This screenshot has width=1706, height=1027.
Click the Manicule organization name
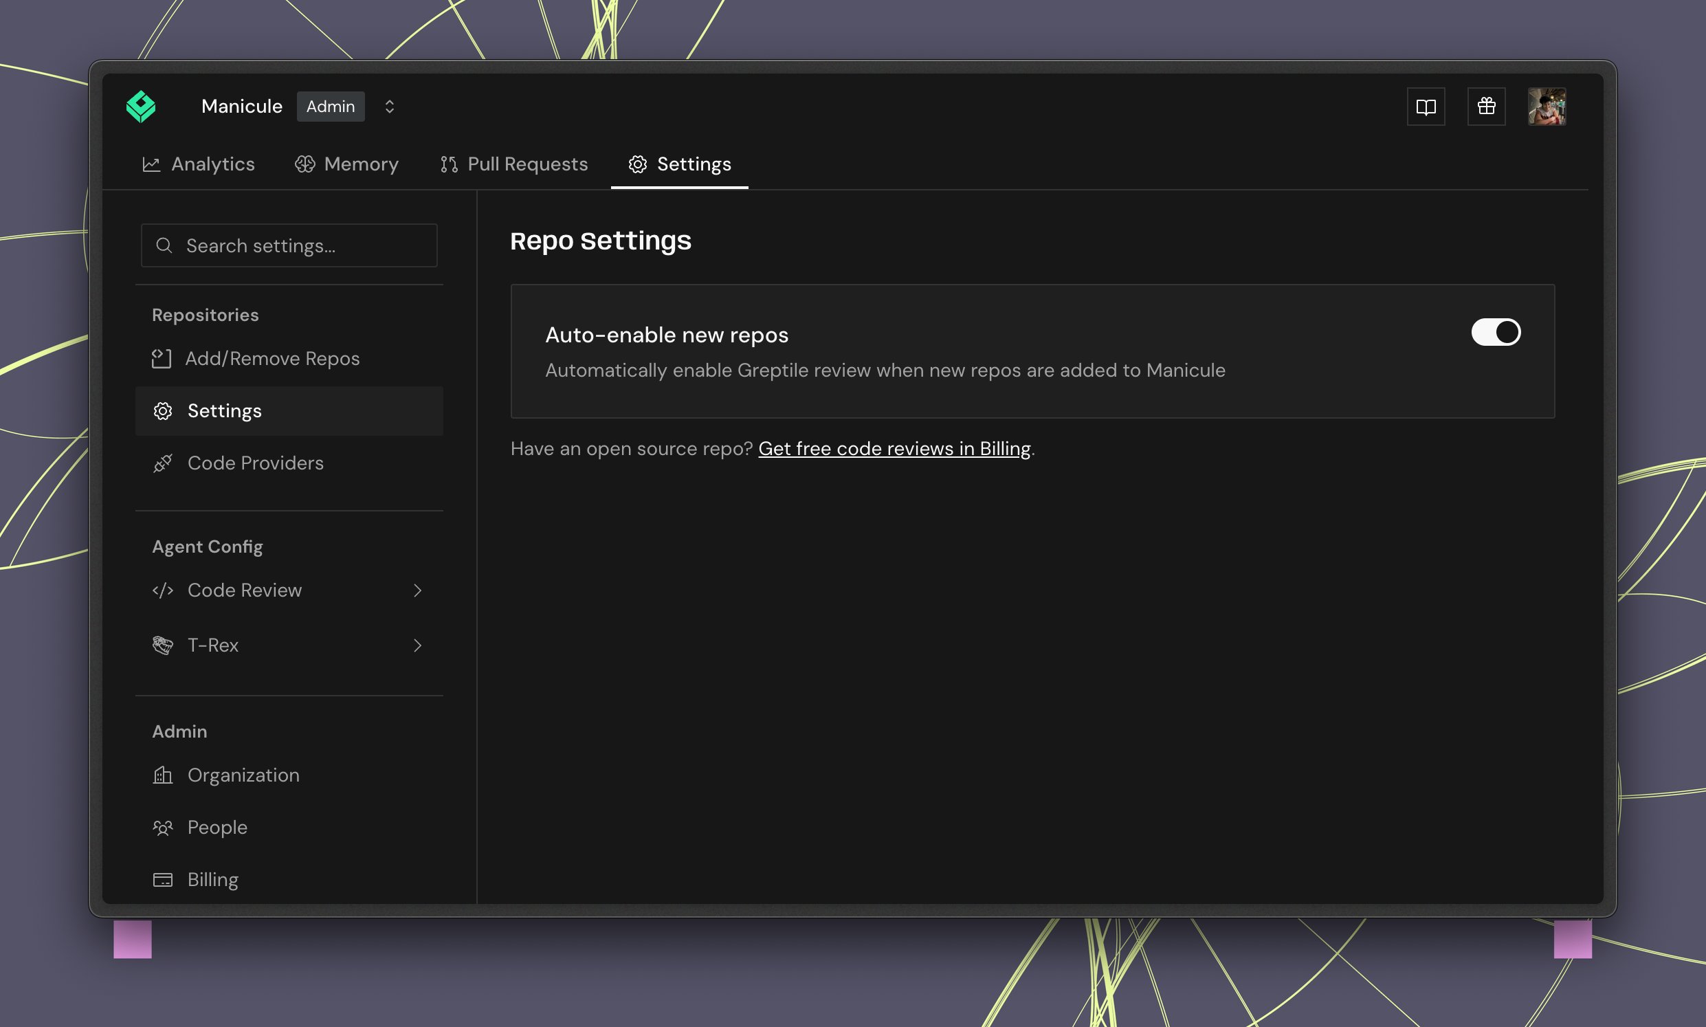[x=241, y=107]
